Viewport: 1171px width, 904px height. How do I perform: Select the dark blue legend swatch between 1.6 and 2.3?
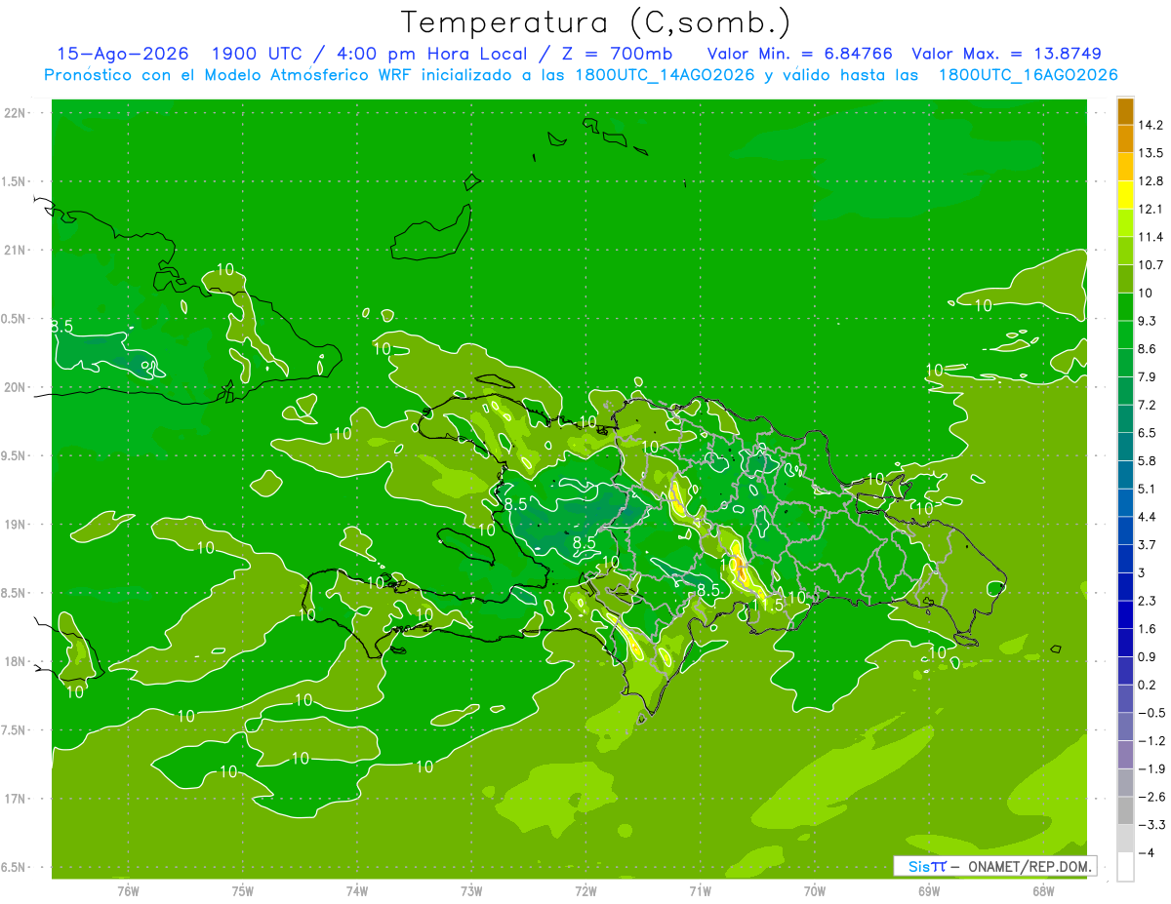click(x=1125, y=615)
